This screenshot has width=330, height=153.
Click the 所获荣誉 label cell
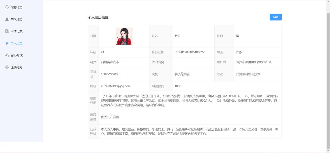(x=93, y=117)
